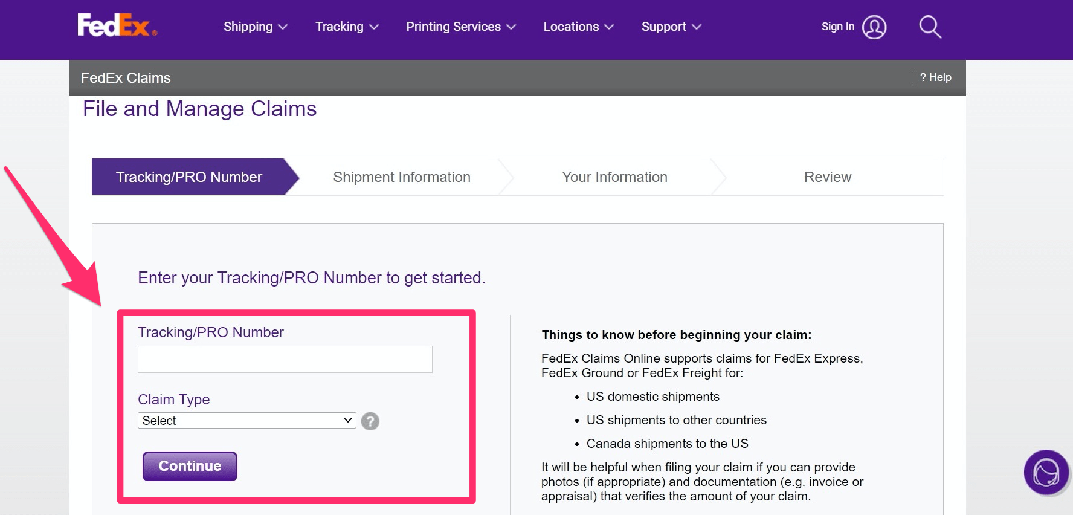Click the Sign In user avatar icon
The image size is (1073, 515).
[x=874, y=27]
